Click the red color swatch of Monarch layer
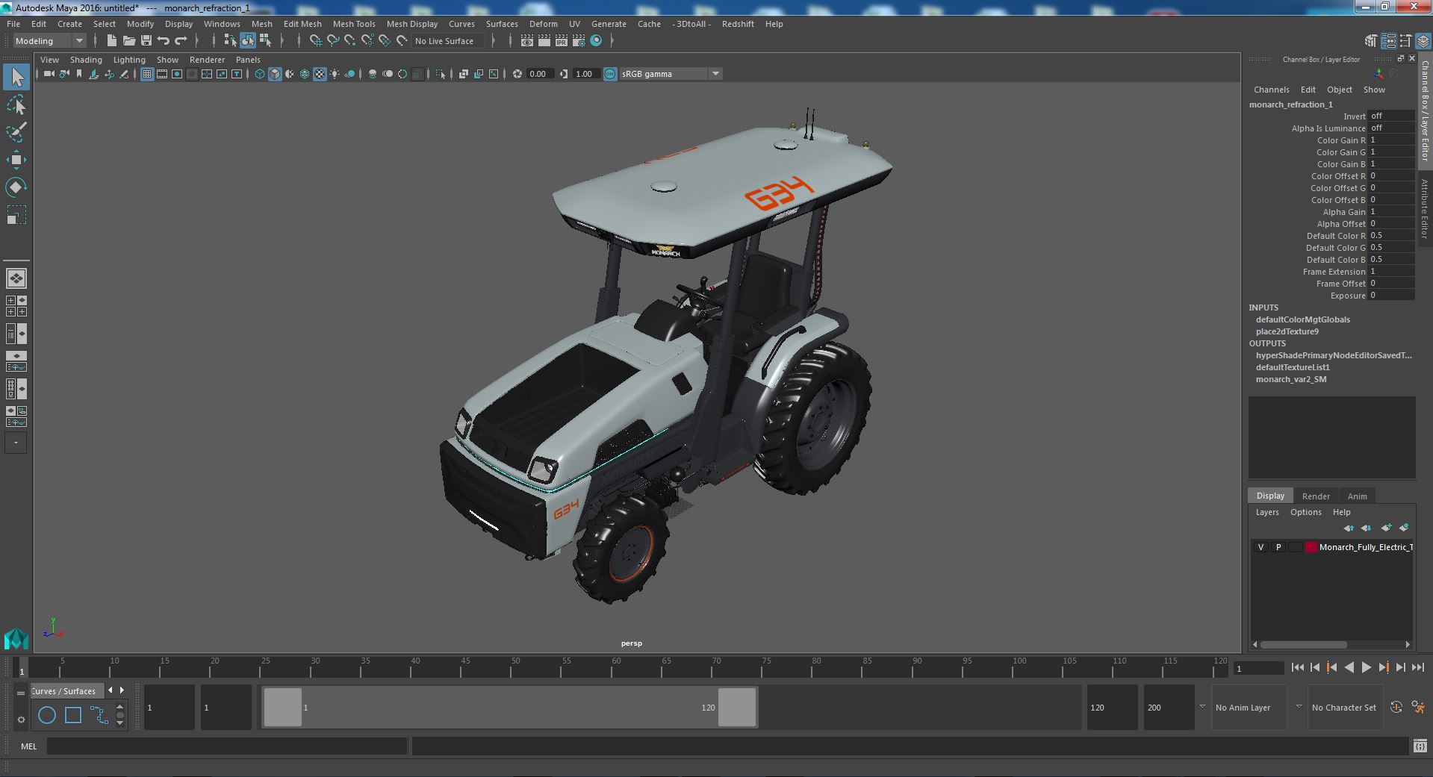1433x777 pixels. [x=1311, y=547]
